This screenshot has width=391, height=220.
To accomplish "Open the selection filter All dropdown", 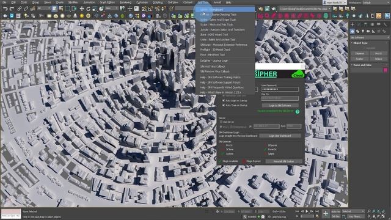I will tap(43, 9).
